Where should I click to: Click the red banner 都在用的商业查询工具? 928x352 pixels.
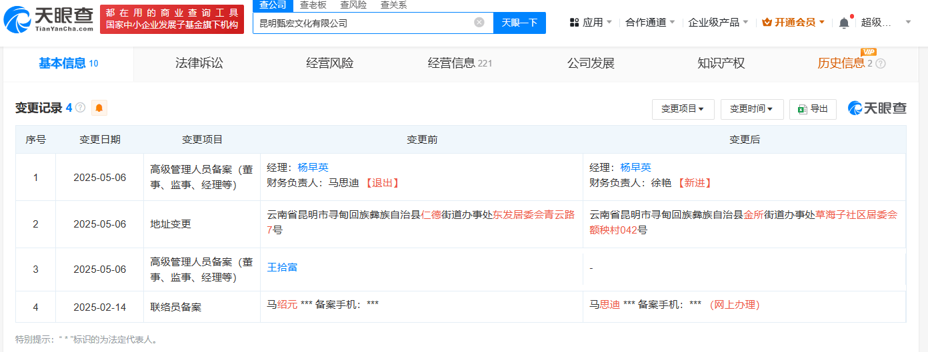coord(173,19)
